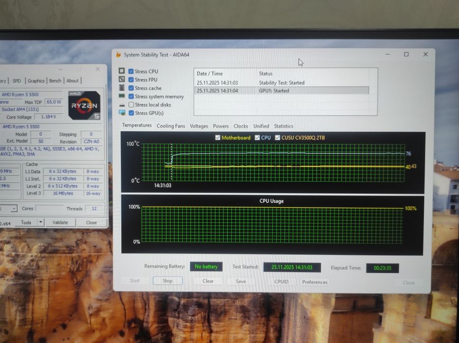
Task: Uncheck the CUSU CV3500Q 2TB graph checkbox
Action: pos(277,138)
